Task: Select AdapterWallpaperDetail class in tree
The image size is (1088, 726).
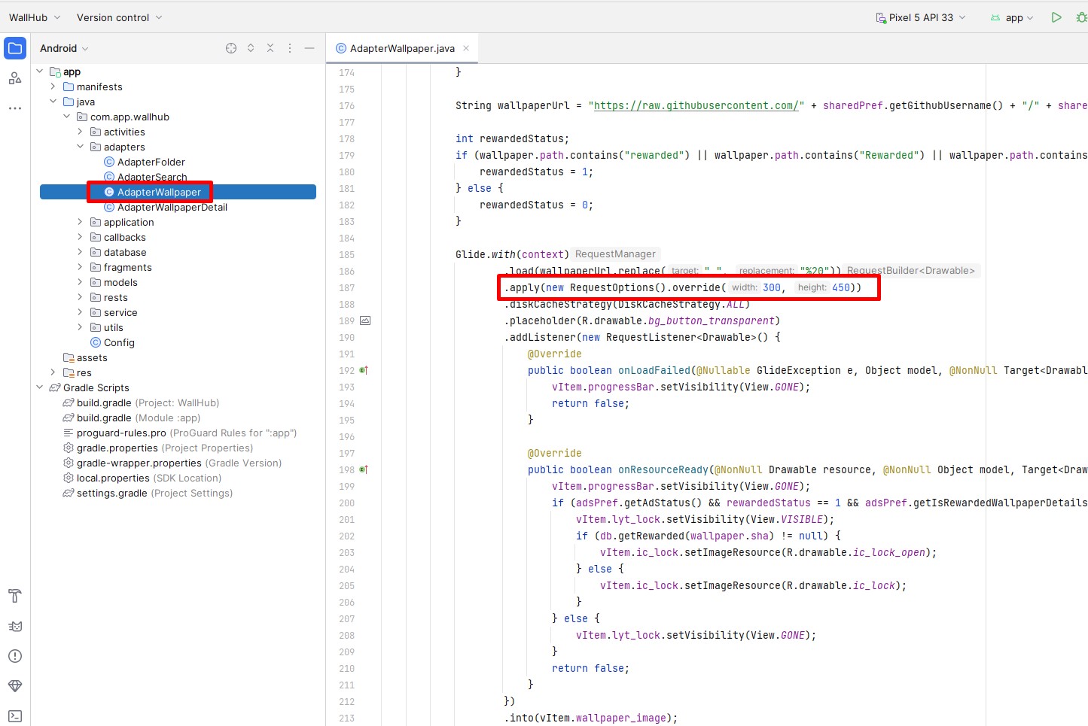Action: point(172,207)
